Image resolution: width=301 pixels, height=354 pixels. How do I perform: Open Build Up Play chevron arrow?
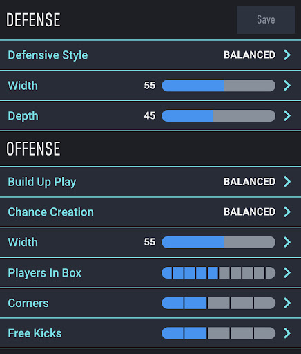click(x=287, y=182)
